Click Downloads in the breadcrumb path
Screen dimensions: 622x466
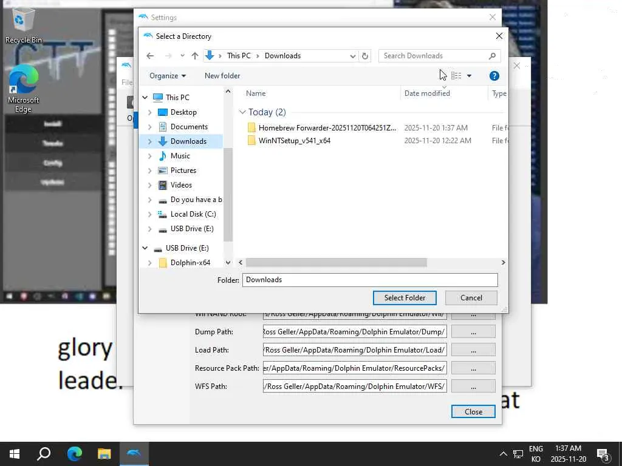point(282,56)
